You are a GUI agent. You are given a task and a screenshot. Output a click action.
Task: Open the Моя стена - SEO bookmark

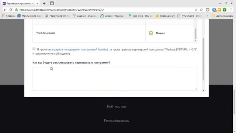(140, 16)
